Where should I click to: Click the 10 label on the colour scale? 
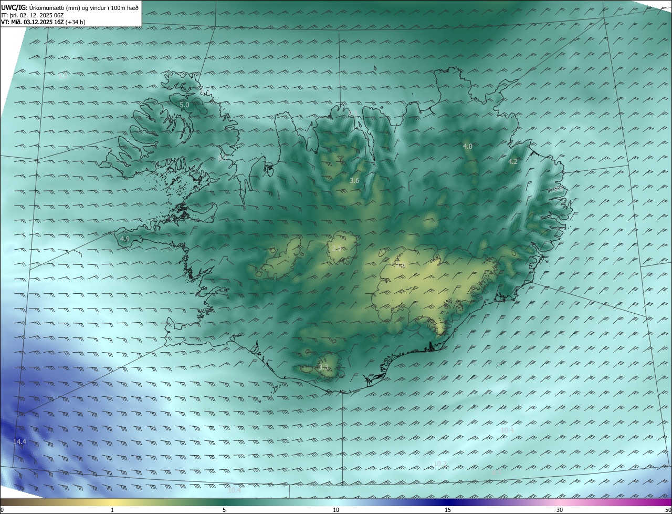click(336, 510)
